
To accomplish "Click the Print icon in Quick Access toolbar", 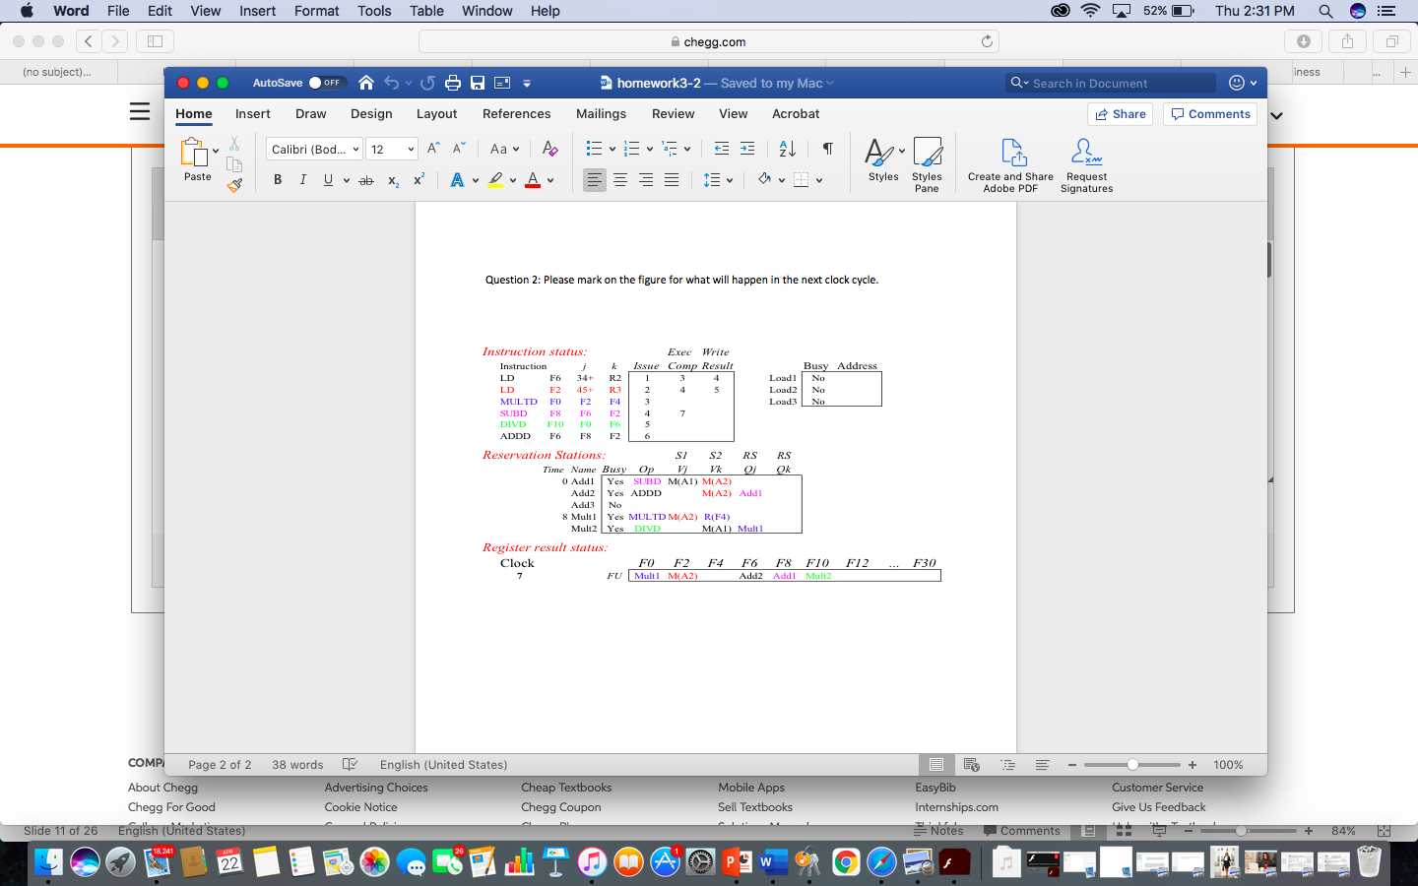I will pyautogui.click(x=452, y=83).
